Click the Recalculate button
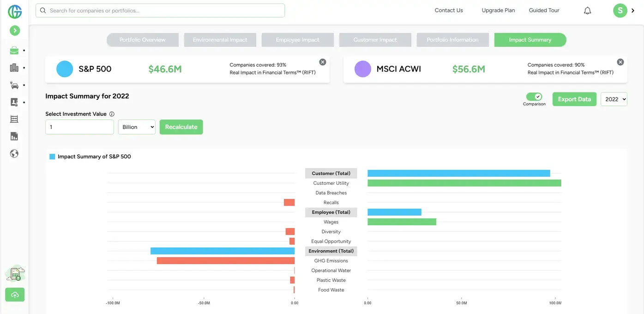 181,127
